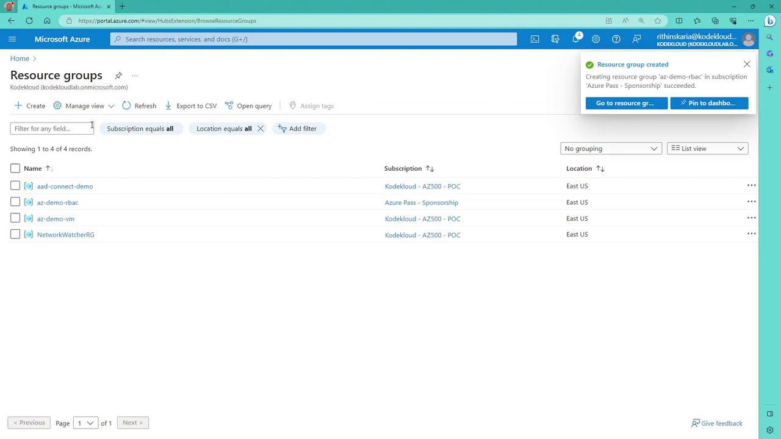Open browser settings and more menu

click(751, 21)
